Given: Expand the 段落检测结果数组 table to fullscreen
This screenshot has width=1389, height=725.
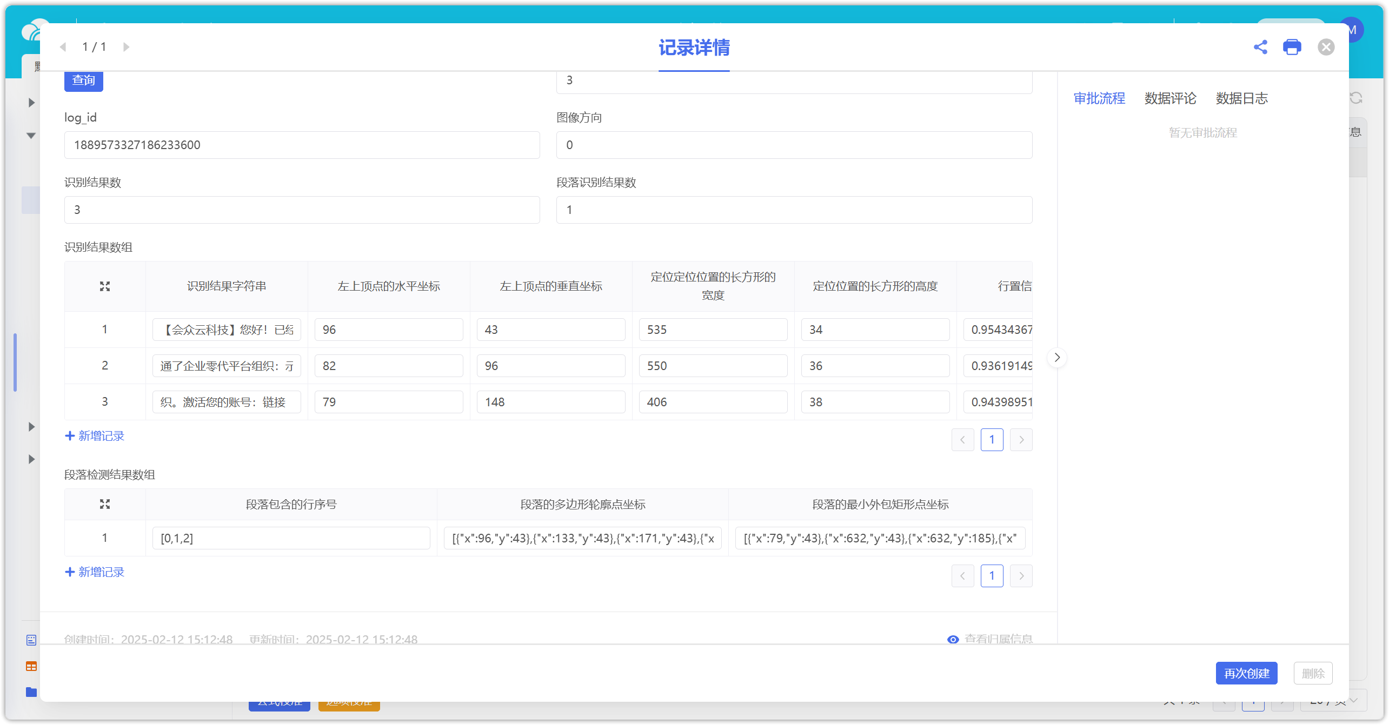Looking at the screenshot, I should click(x=105, y=504).
